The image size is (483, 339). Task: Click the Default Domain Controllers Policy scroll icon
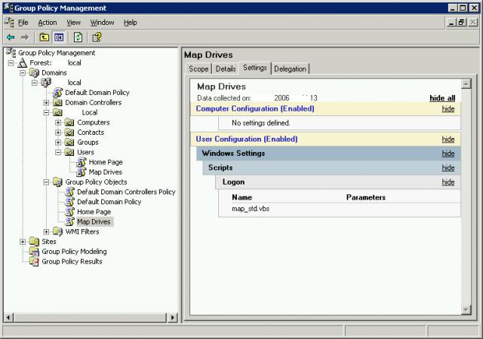(x=70, y=192)
